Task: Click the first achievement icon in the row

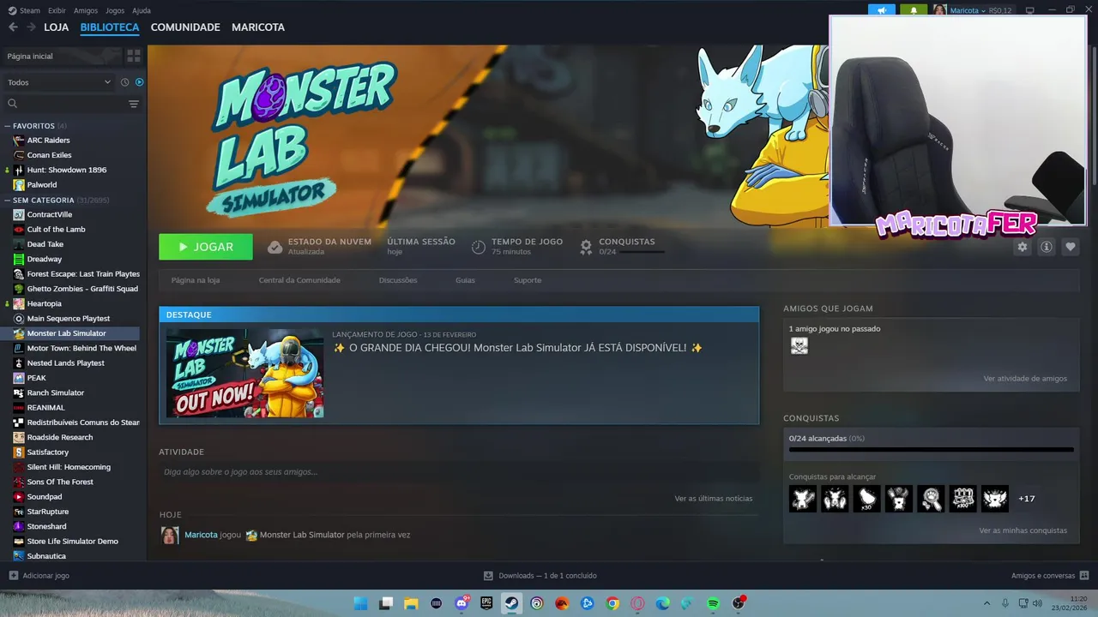Action: pos(803,499)
